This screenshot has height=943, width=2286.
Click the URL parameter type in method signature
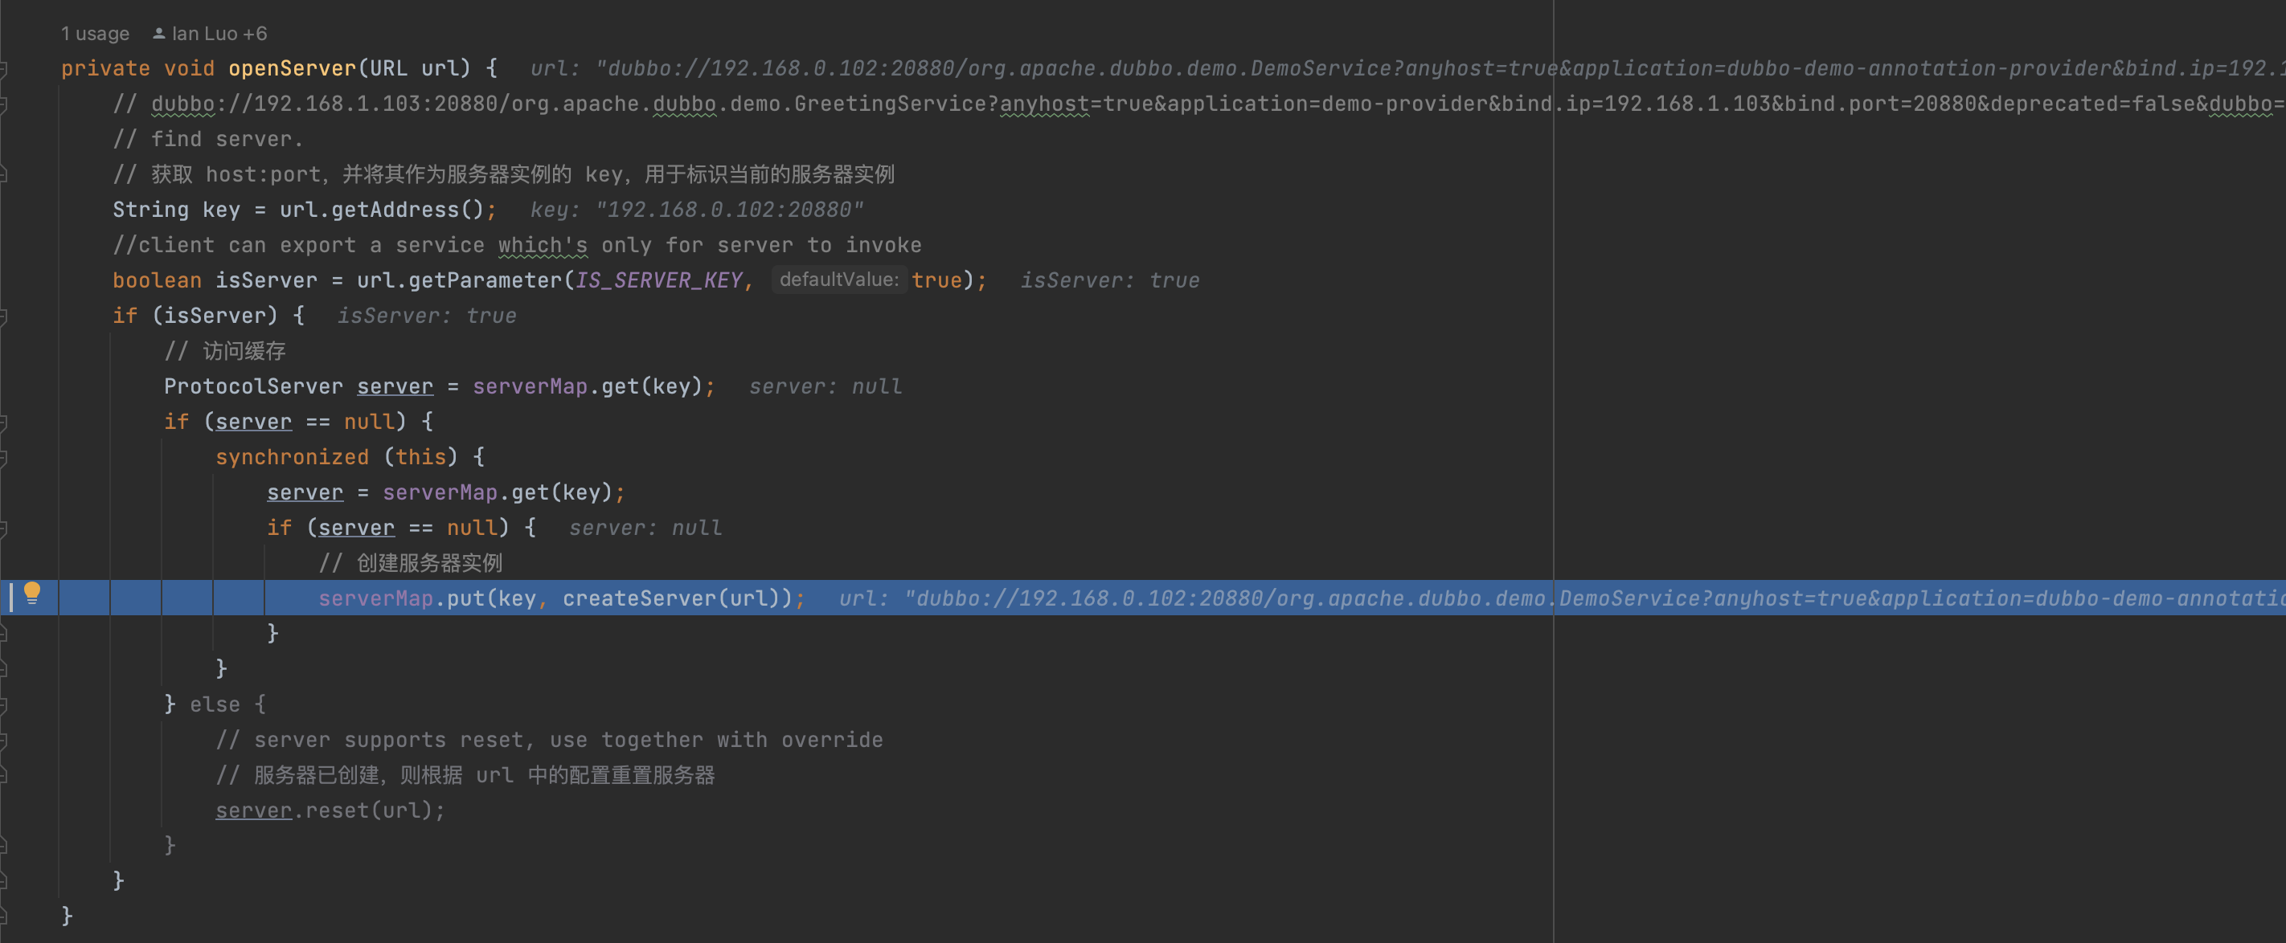coord(387,68)
